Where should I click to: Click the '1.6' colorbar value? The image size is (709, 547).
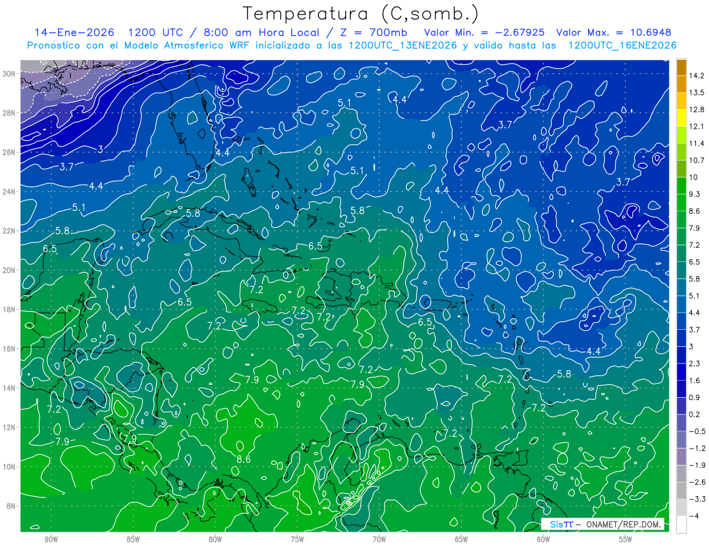tap(695, 381)
